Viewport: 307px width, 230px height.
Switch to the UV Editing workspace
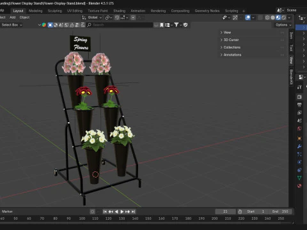75,11
